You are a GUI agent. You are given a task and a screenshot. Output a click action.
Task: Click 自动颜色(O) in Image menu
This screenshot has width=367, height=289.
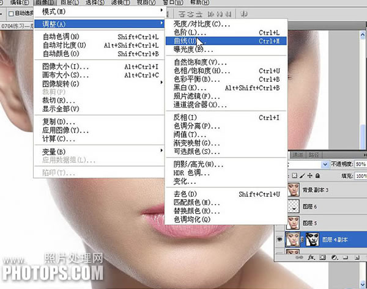click(99, 54)
